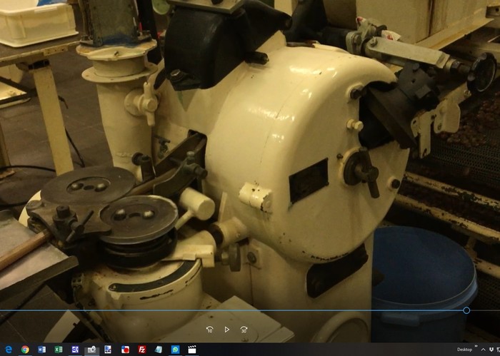Play the paused video

[226, 330]
